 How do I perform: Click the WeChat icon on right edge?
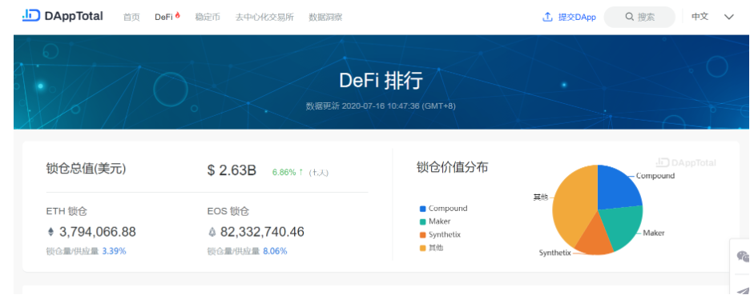tap(743, 257)
